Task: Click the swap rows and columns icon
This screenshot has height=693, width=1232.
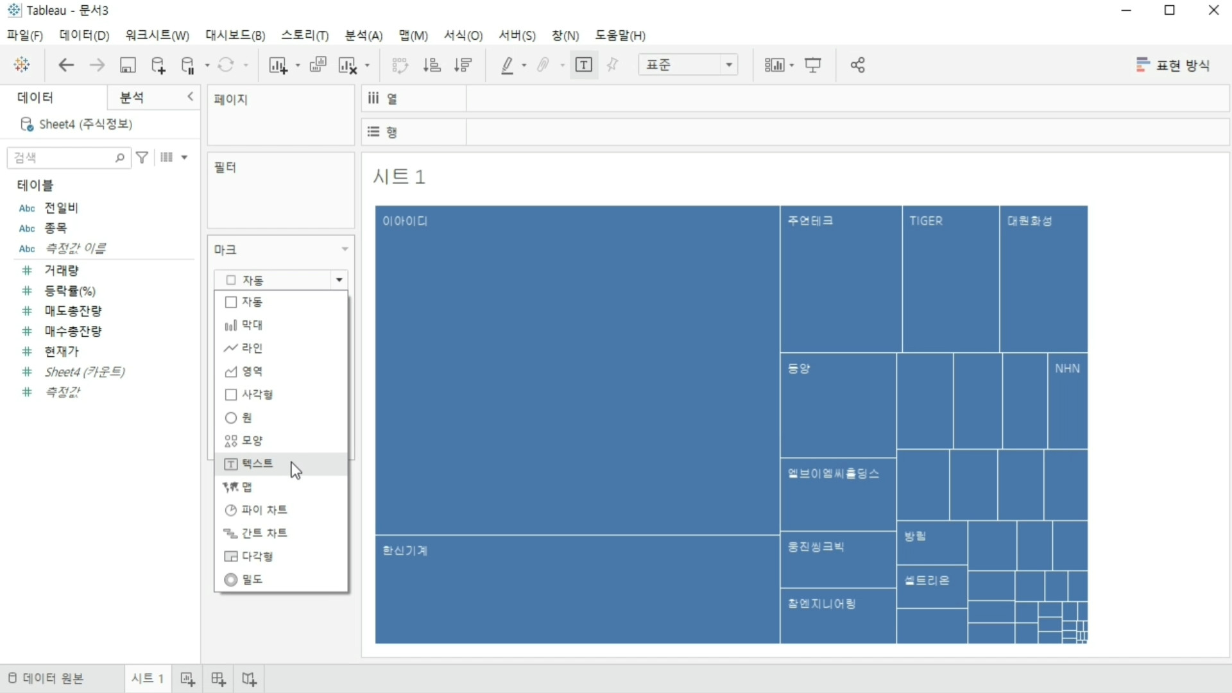Action: [x=400, y=65]
